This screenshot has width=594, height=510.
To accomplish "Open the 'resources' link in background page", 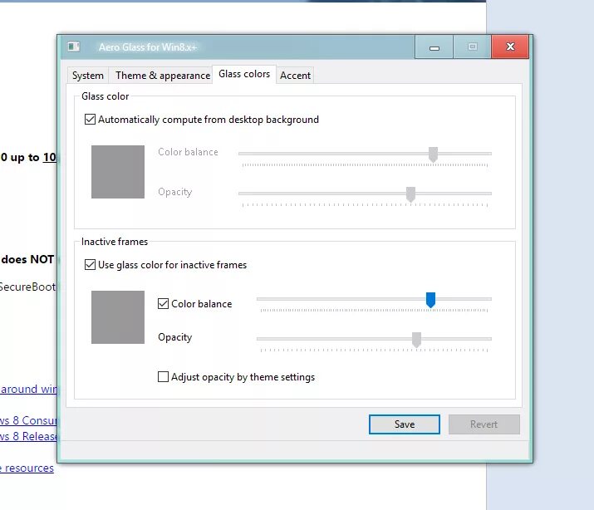I will (27, 468).
